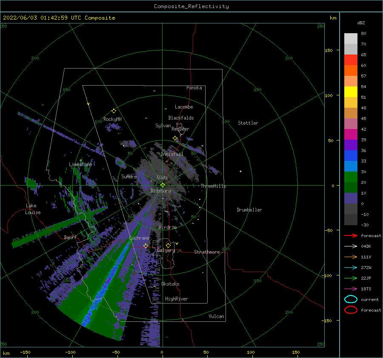Click the Okotoks label

point(170,284)
